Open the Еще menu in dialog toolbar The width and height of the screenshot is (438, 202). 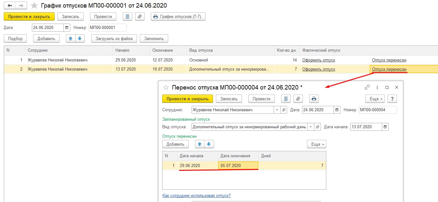point(375,99)
